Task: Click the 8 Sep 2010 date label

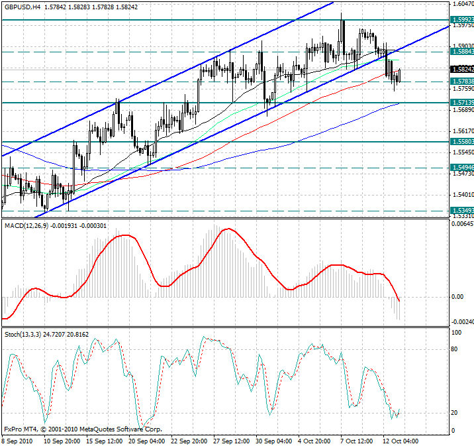Action: click(17, 441)
